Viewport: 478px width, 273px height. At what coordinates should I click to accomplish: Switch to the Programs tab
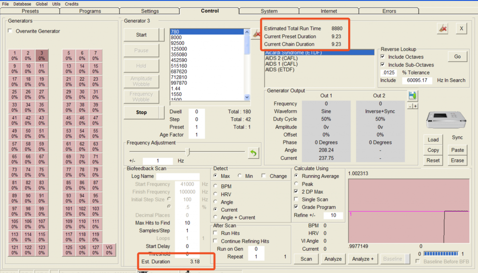pyautogui.click(x=90, y=11)
